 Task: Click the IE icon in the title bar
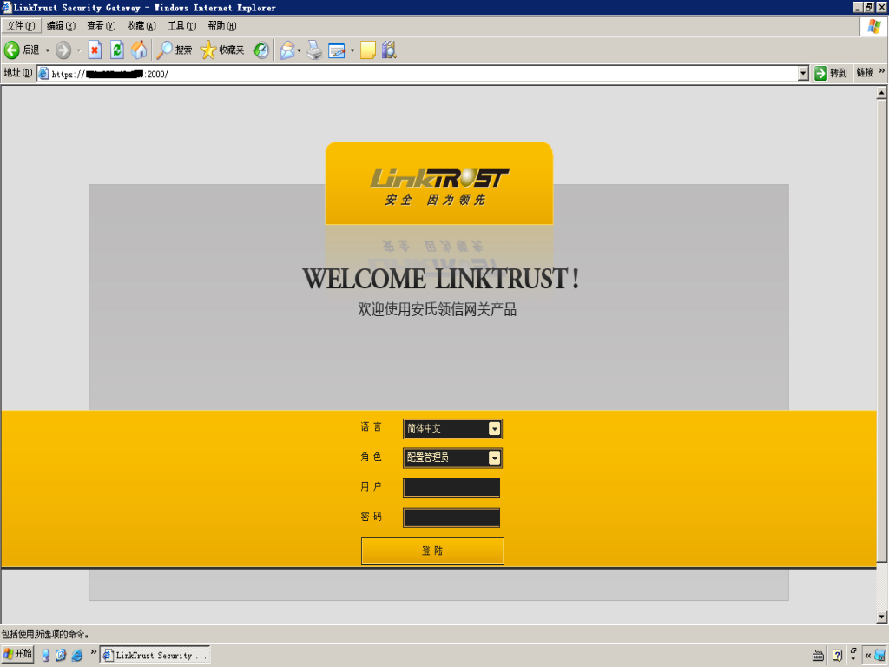(x=7, y=7)
